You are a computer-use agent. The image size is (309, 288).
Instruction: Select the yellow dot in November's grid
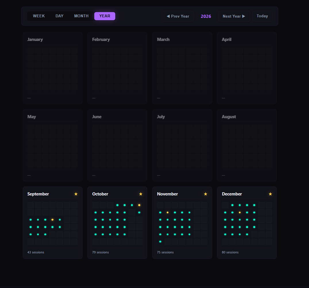168,212
